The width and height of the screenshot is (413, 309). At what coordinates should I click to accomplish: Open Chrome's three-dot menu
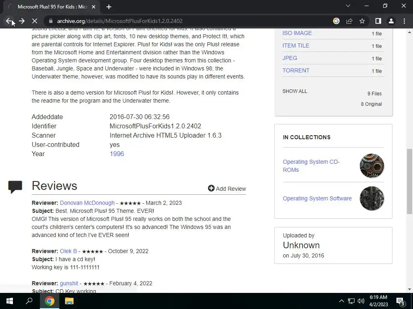pyautogui.click(x=404, y=21)
